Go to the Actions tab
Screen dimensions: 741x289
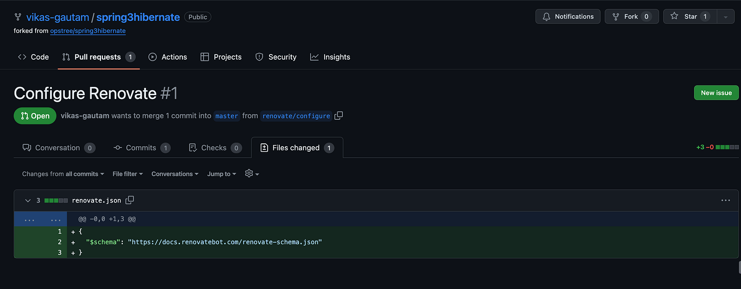(x=168, y=57)
